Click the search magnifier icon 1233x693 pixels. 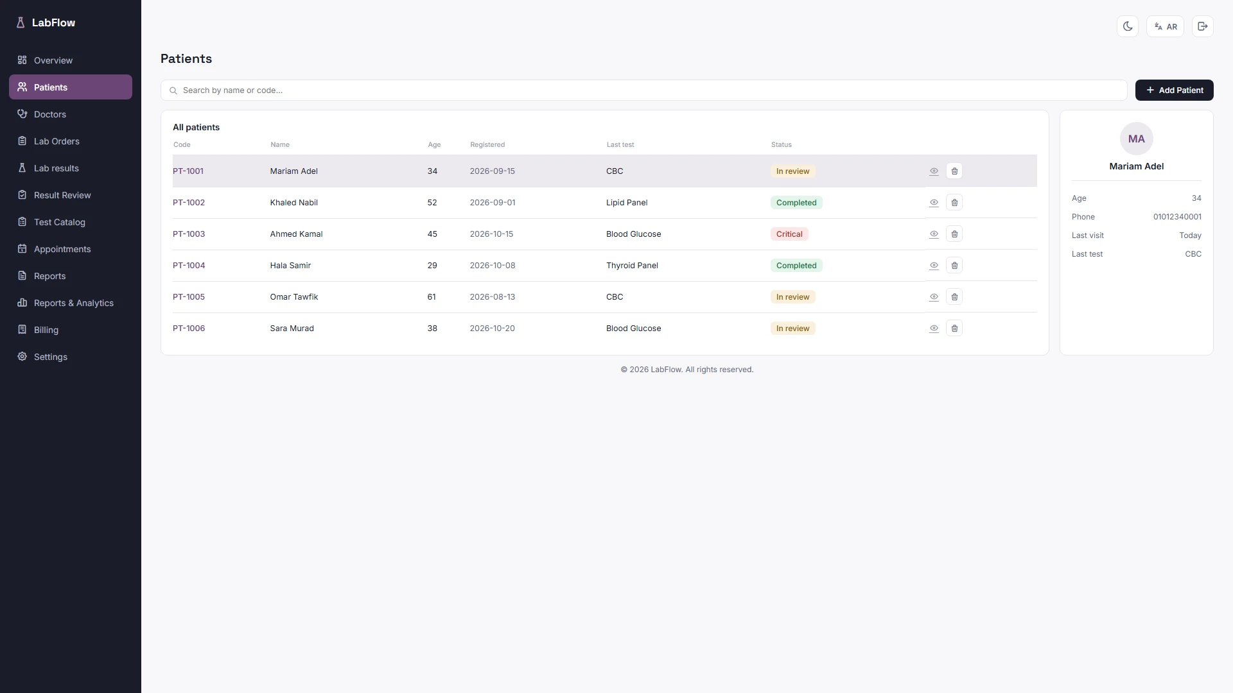[x=173, y=90]
